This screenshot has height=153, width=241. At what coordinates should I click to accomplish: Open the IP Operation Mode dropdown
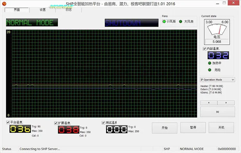(x=217, y=79)
